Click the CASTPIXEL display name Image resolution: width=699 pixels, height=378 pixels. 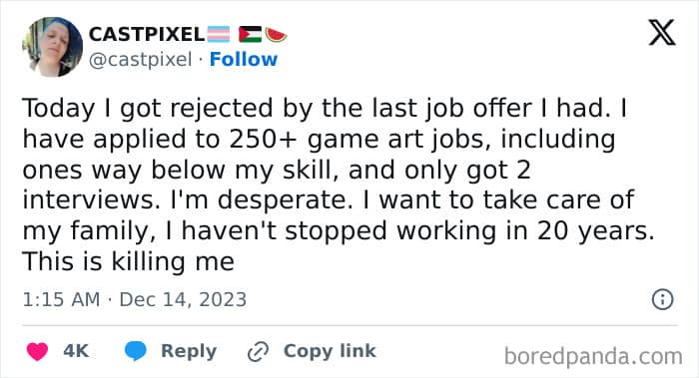tap(147, 34)
